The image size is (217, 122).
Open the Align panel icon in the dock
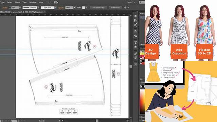point(135,31)
